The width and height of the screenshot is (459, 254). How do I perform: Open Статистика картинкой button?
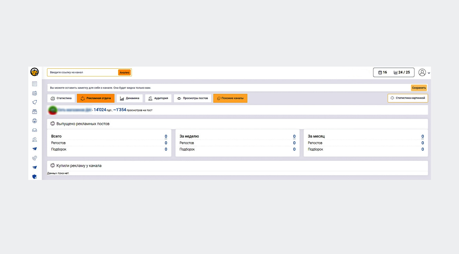pos(408,98)
